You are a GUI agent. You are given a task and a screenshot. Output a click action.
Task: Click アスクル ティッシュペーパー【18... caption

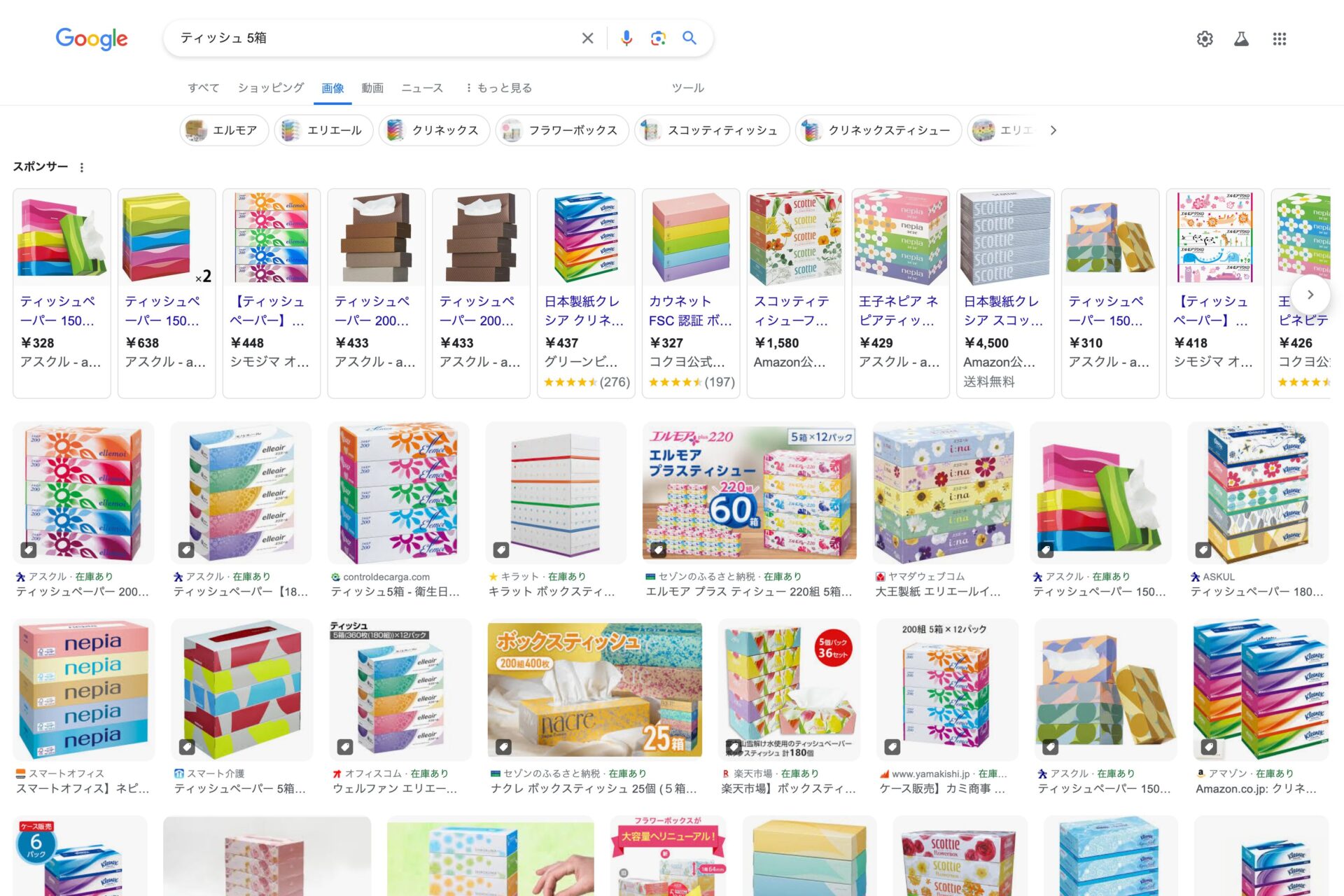[x=241, y=592]
